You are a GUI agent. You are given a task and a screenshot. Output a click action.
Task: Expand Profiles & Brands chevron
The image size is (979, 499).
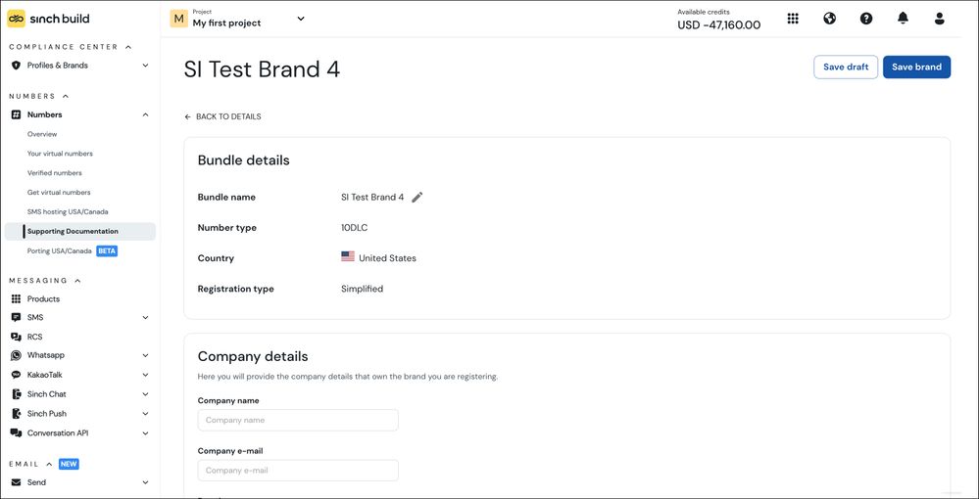click(x=145, y=66)
